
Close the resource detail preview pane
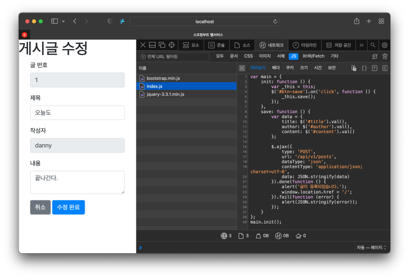242,68
